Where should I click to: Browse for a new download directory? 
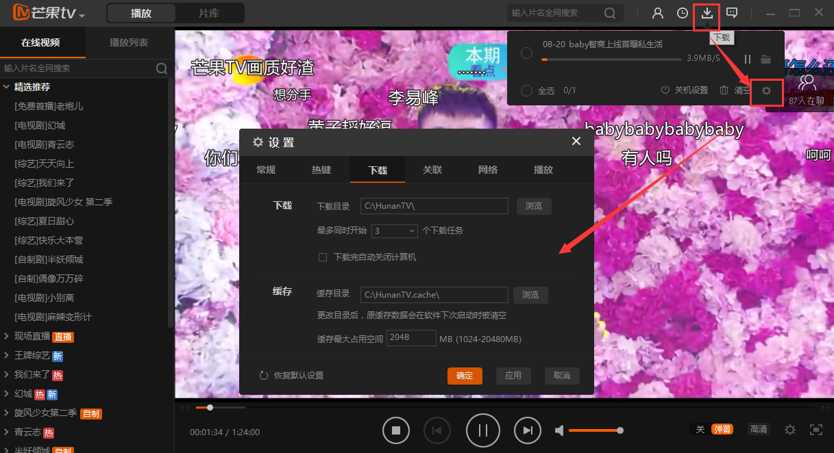534,205
